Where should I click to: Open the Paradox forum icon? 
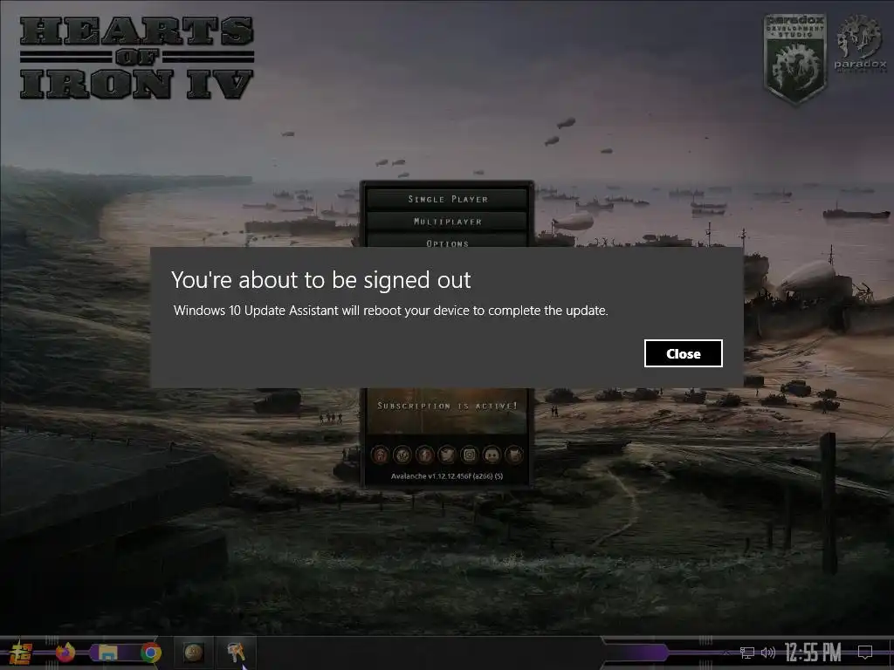[x=380, y=455]
